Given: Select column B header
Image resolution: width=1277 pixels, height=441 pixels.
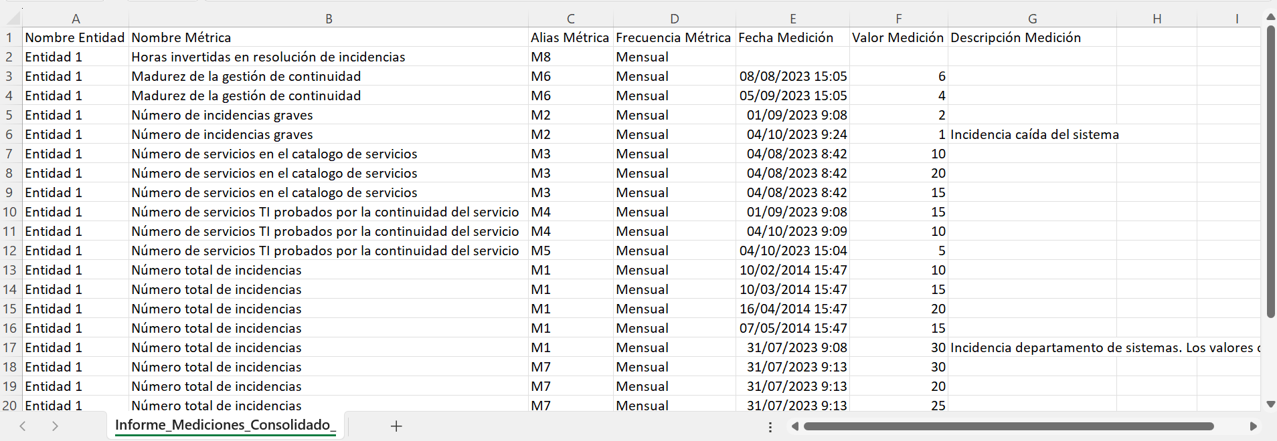Looking at the screenshot, I should point(329,19).
